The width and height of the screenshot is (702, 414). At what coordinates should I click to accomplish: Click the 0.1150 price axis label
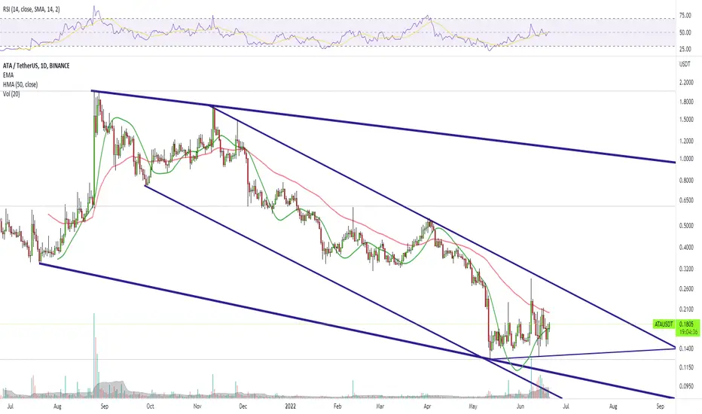point(686,367)
